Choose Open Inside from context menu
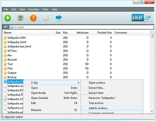 53,93
